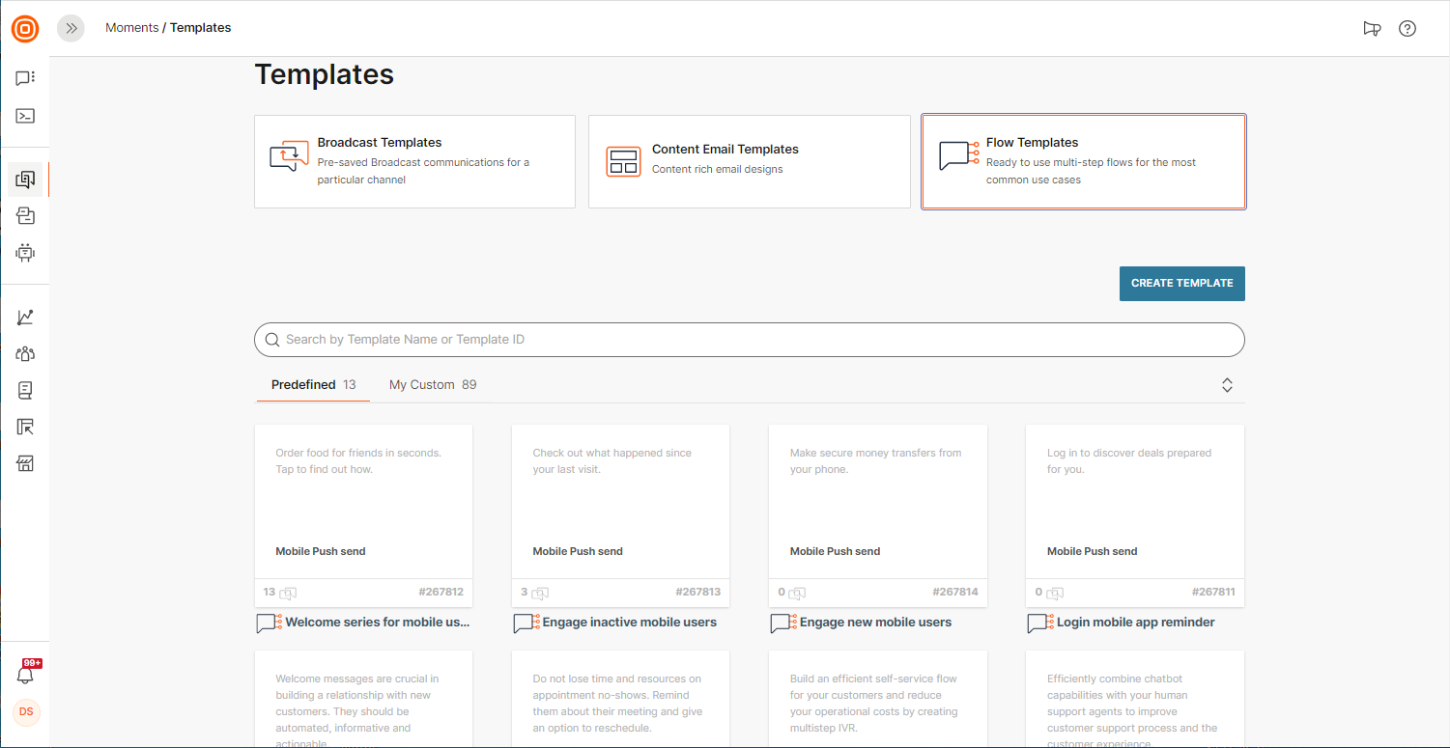
Task: Open the sort dropdown arrows beside the tabs
Action: point(1227,385)
